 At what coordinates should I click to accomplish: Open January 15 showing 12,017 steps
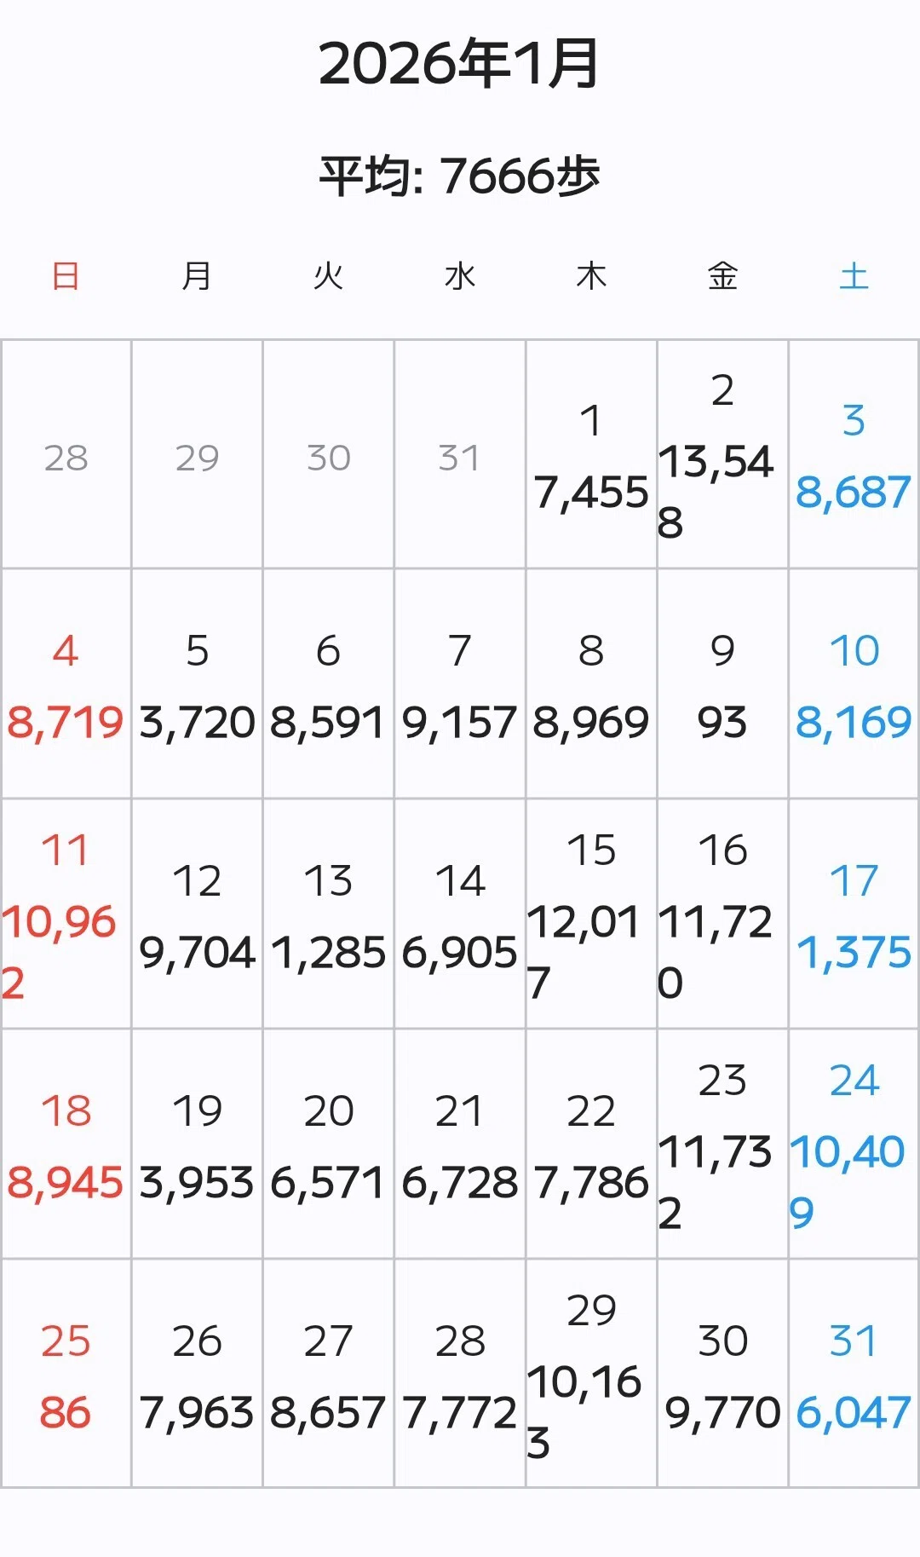click(x=591, y=914)
